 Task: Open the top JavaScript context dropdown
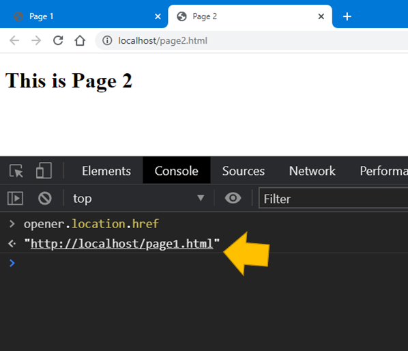click(138, 199)
